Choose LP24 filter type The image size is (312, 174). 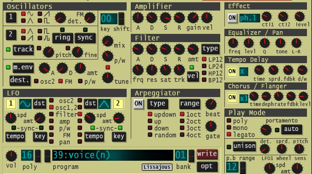204,66
